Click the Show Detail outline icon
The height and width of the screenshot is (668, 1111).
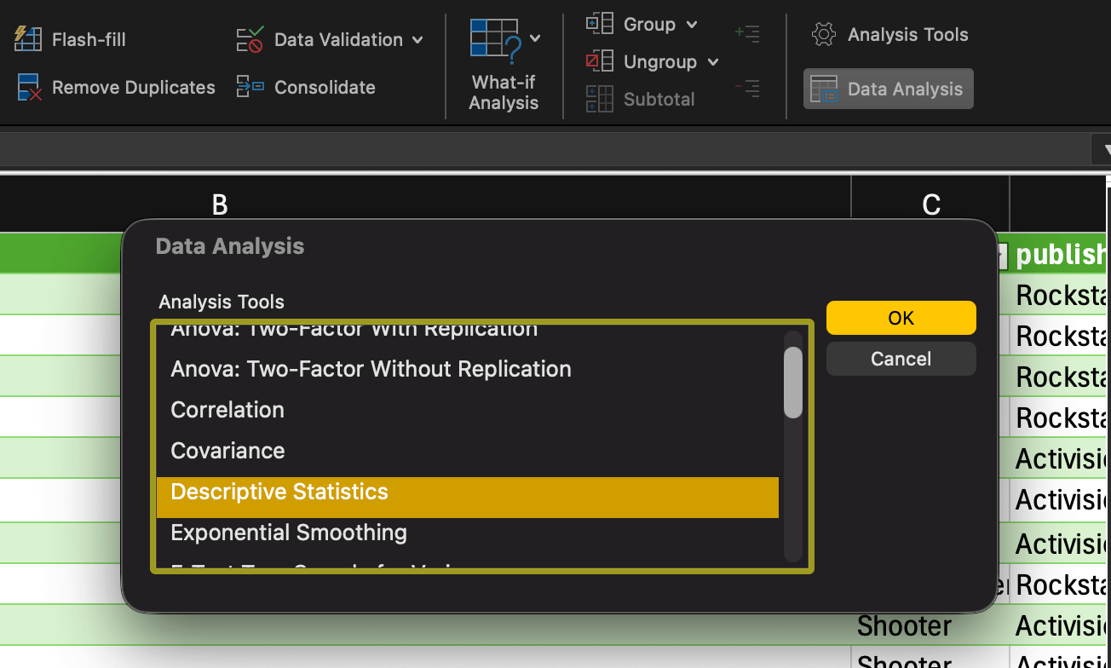747,33
